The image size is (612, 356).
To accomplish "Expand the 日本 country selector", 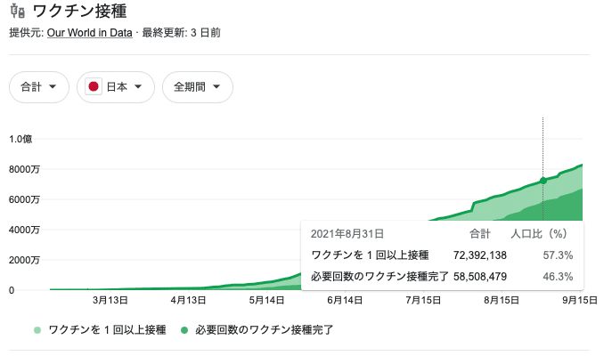I will click(x=116, y=87).
